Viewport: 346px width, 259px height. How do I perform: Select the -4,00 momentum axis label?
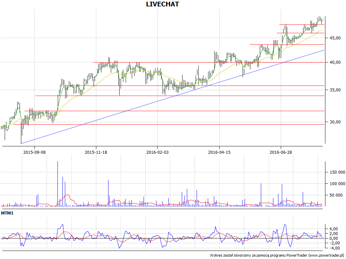tap(335, 248)
